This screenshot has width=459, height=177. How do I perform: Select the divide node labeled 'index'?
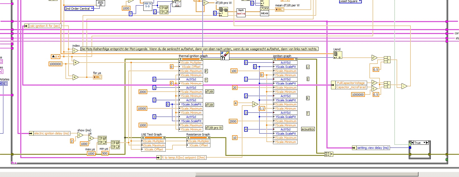(75, 51)
